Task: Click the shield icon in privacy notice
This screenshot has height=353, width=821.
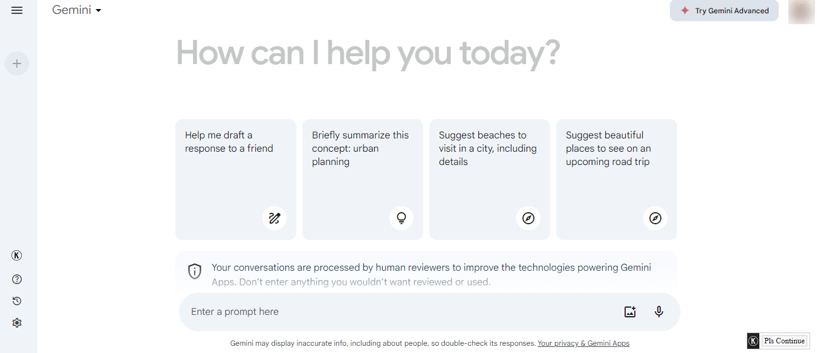Action: 195,271
